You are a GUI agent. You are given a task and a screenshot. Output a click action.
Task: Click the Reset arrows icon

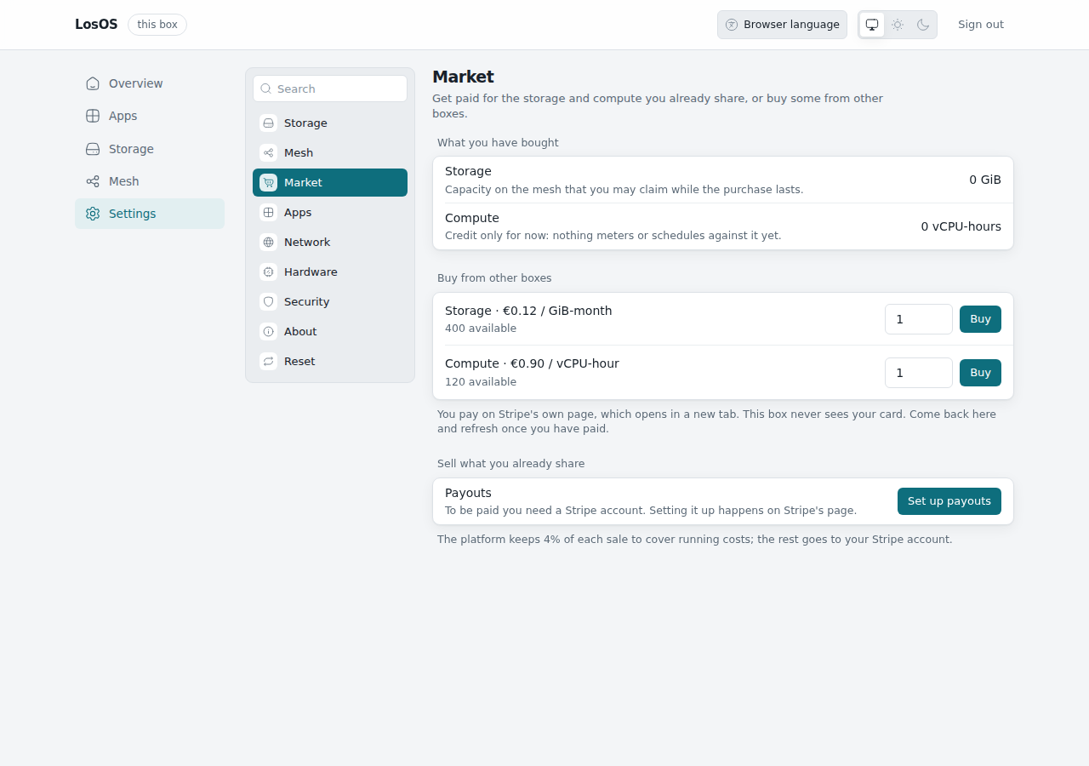(x=269, y=362)
